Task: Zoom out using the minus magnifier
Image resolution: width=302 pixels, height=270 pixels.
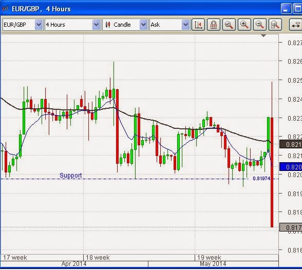Action: point(260,25)
